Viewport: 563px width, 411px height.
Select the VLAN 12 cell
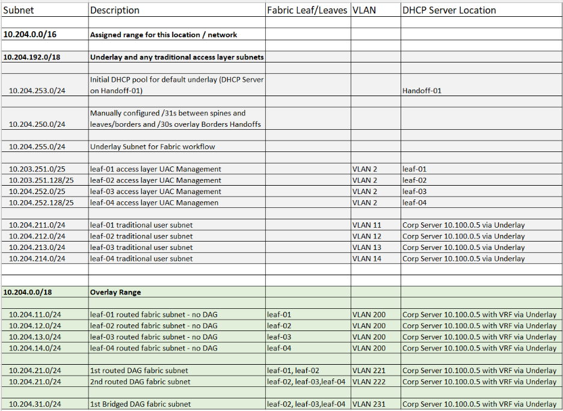point(376,236)
